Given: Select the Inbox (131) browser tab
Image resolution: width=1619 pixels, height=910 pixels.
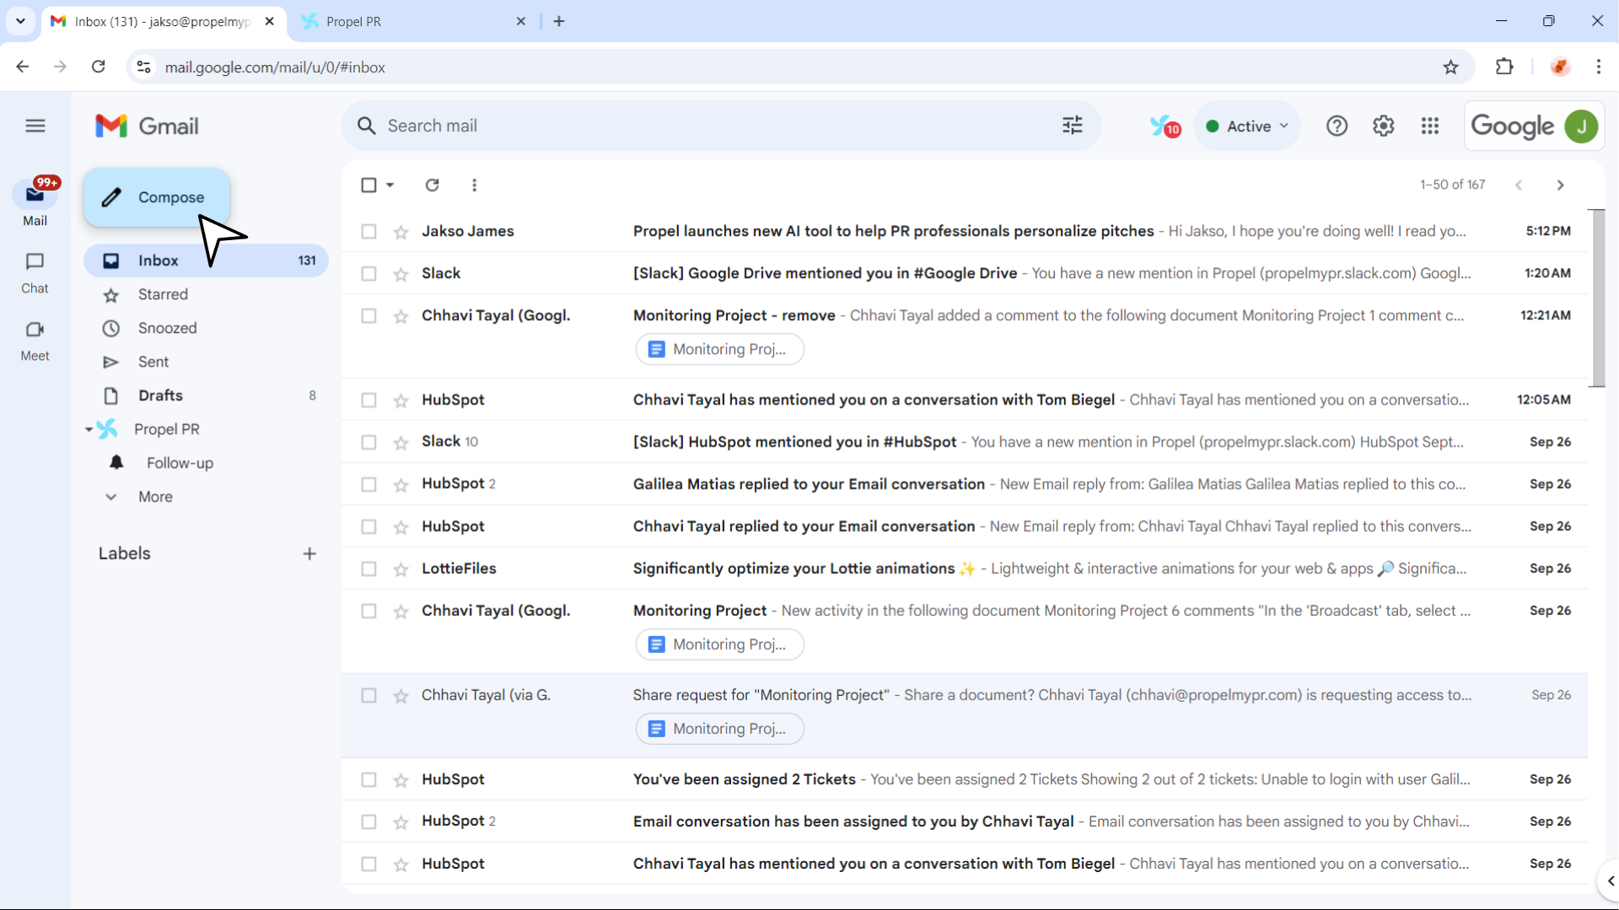Looking at the screenshot, I should click(x=163, y=21).
